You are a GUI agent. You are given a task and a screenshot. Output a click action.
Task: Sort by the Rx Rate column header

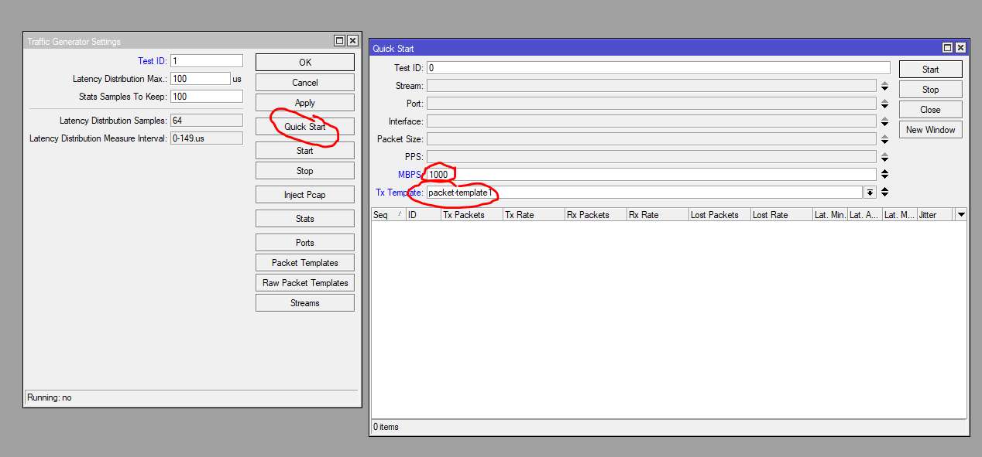pos(658,215)
